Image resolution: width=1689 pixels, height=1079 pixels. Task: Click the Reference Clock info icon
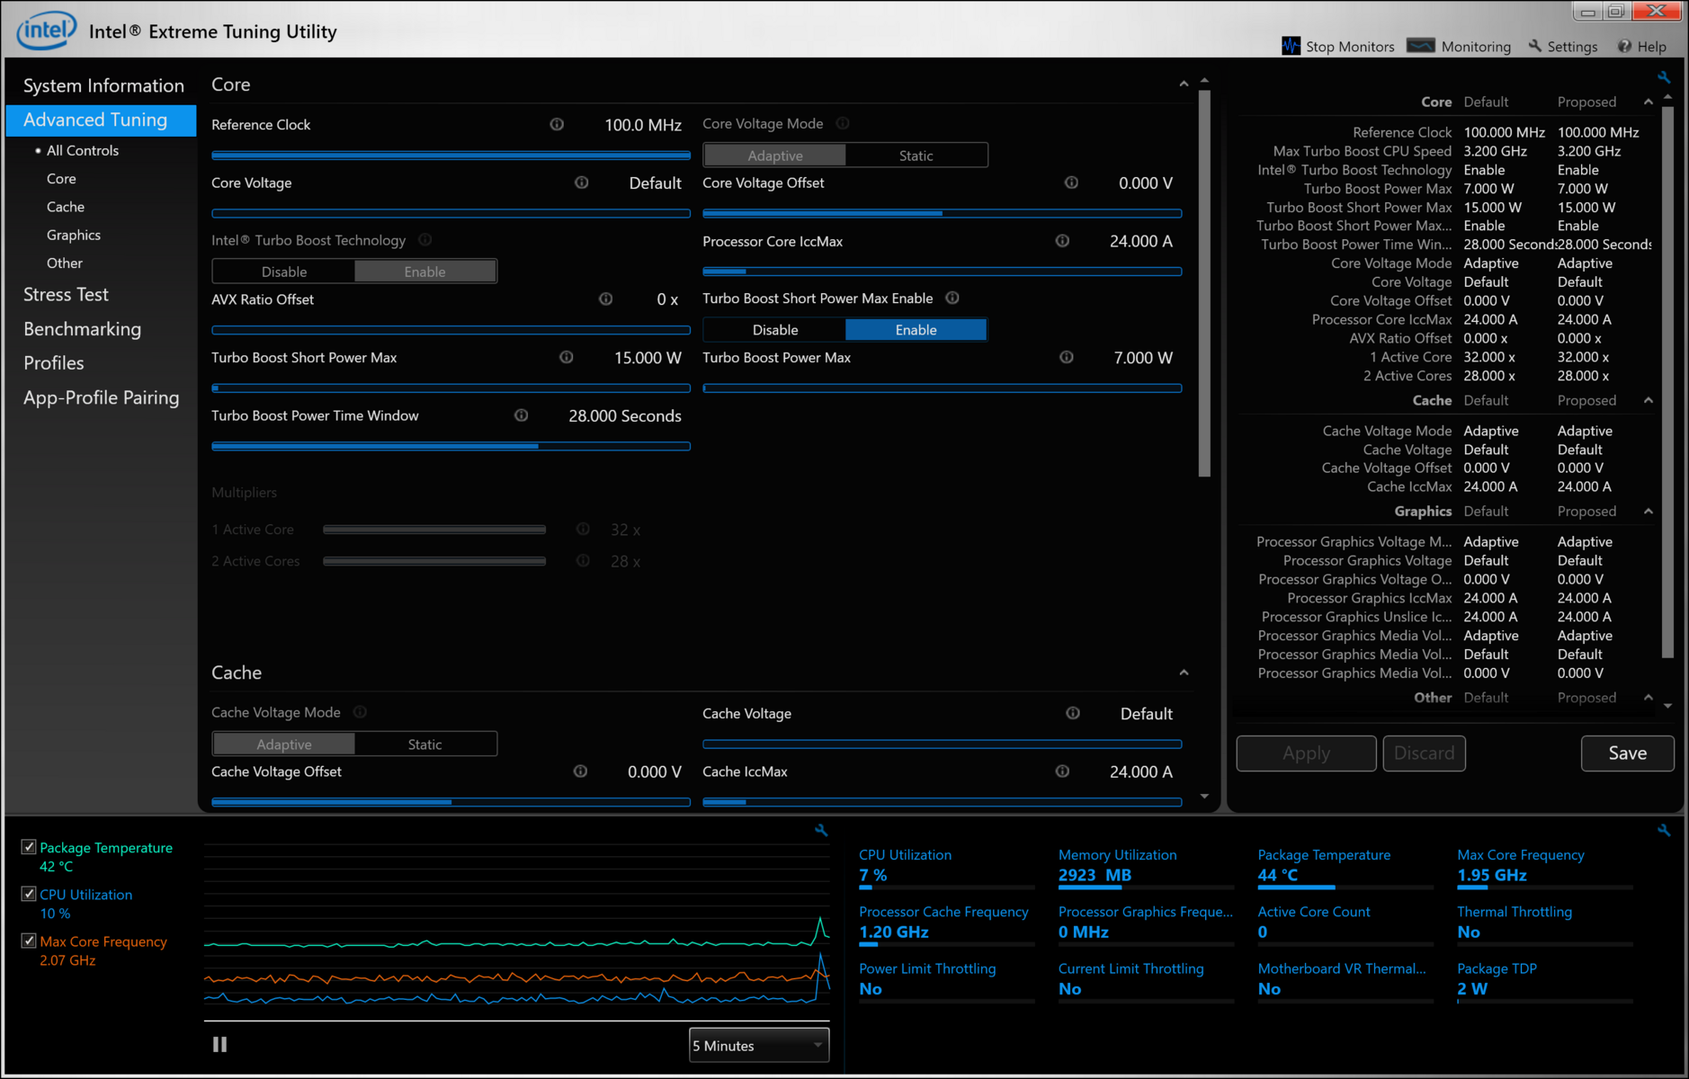pyautogui.click(x=557, y=124)
